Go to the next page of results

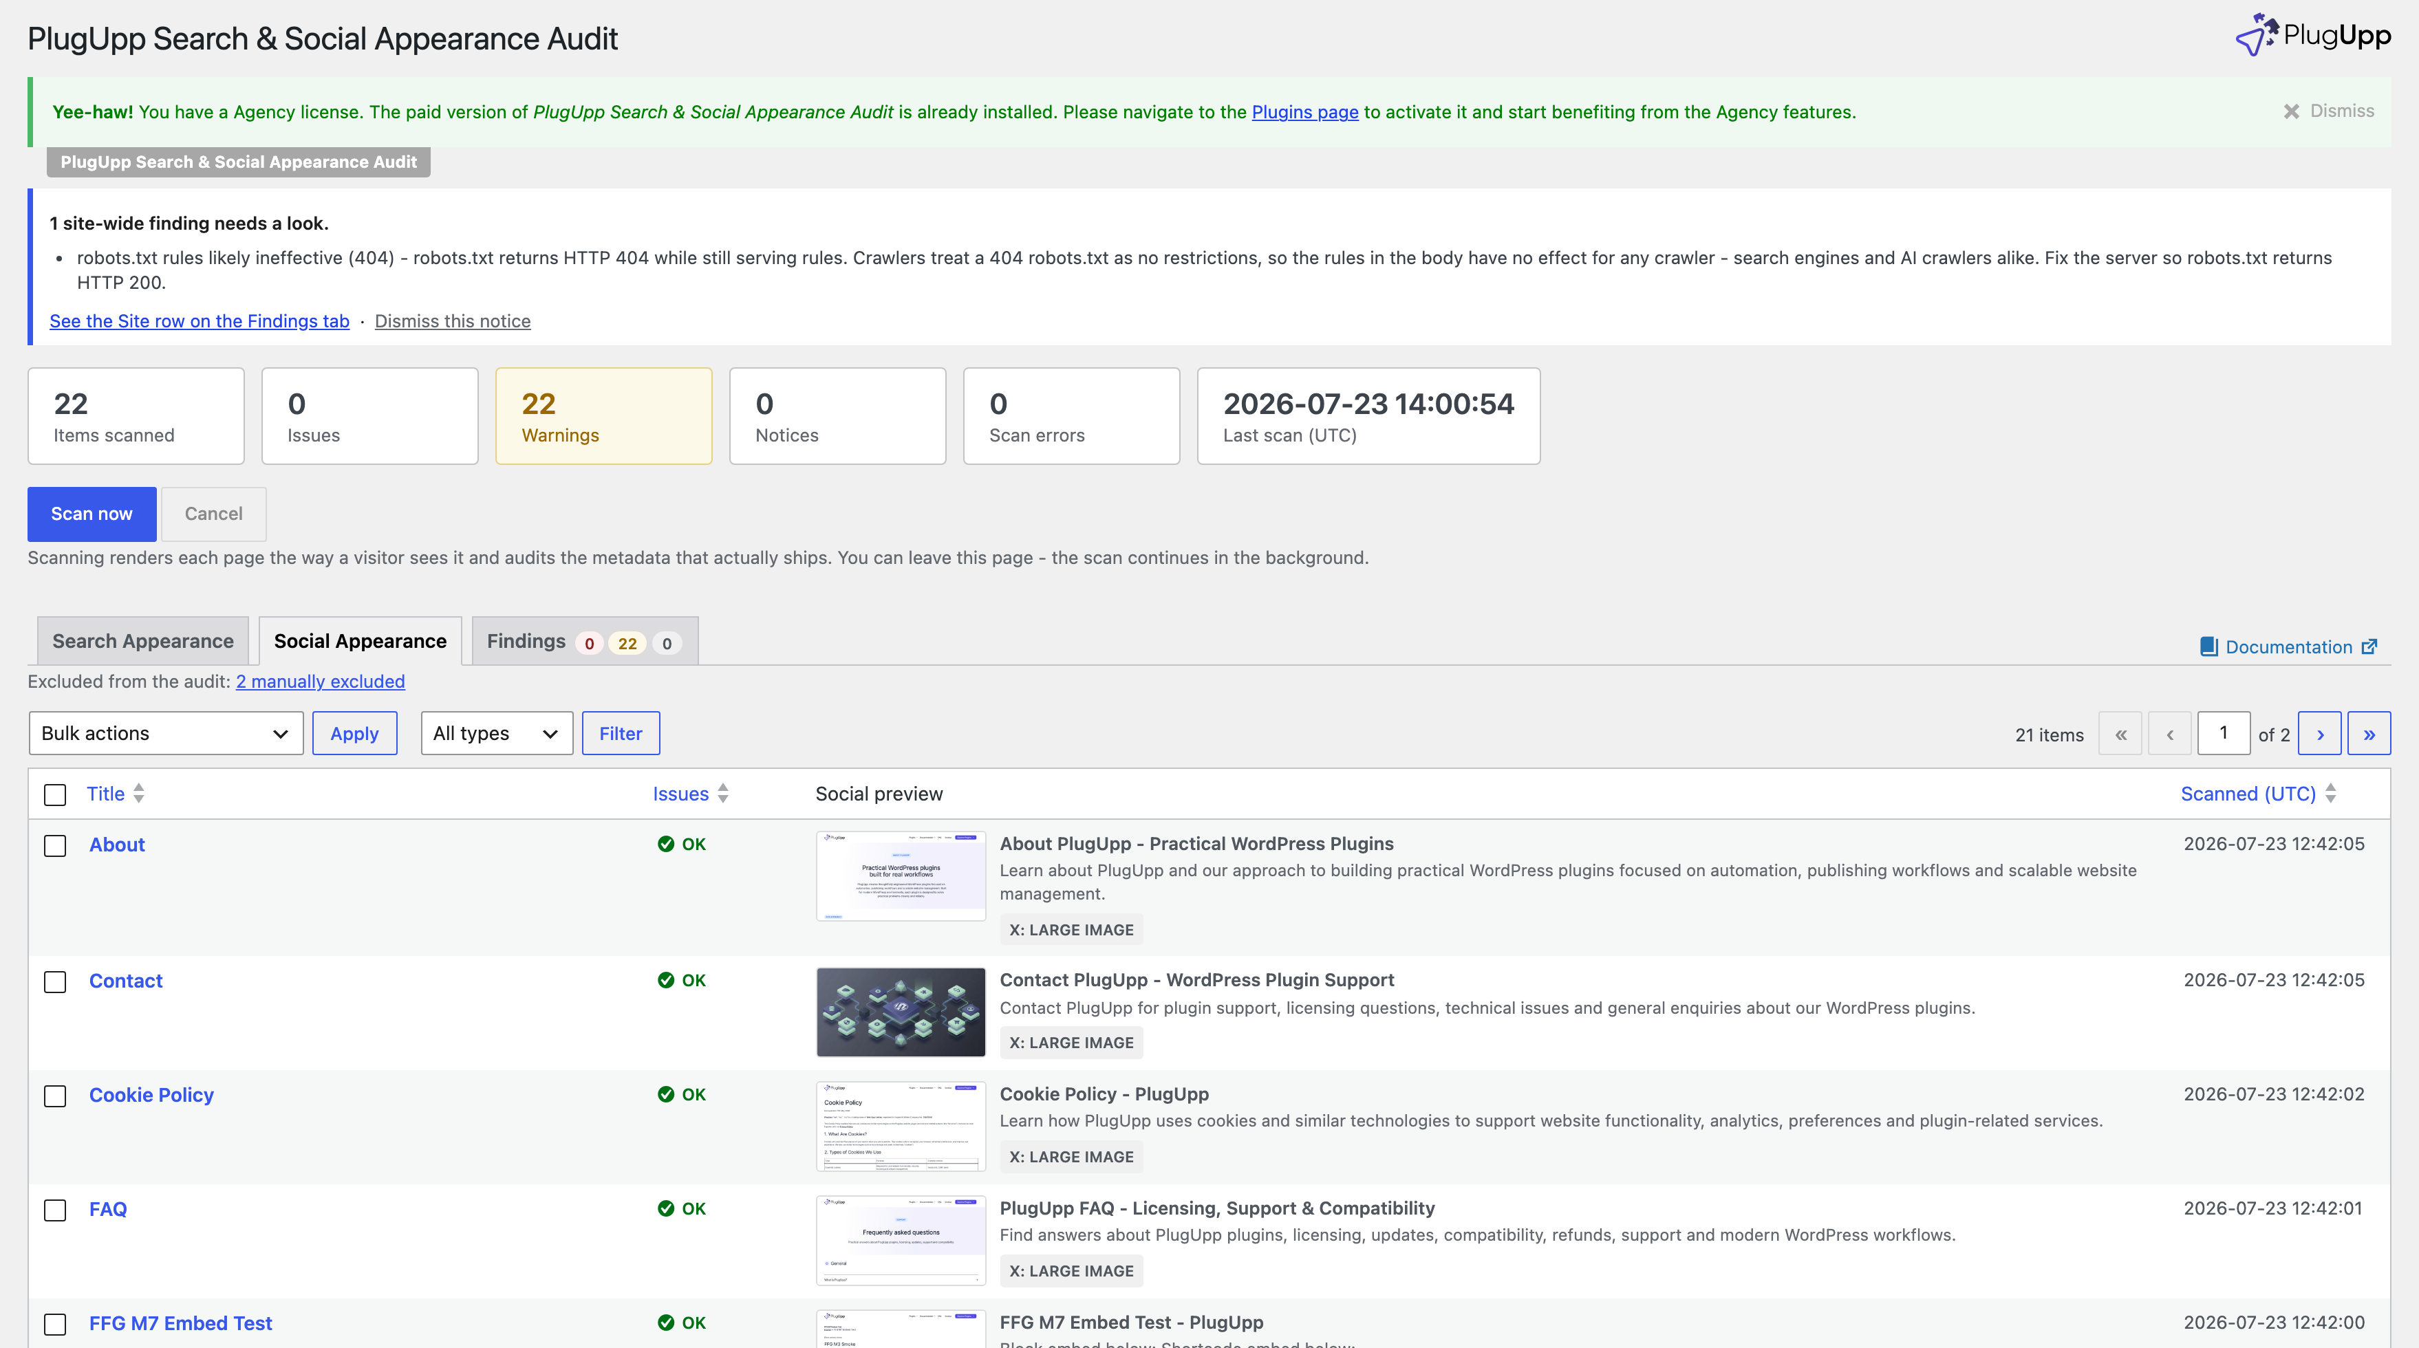2319,734
